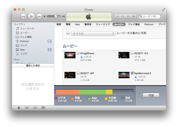Select the 概要 tab

click(x=59, y=24)
